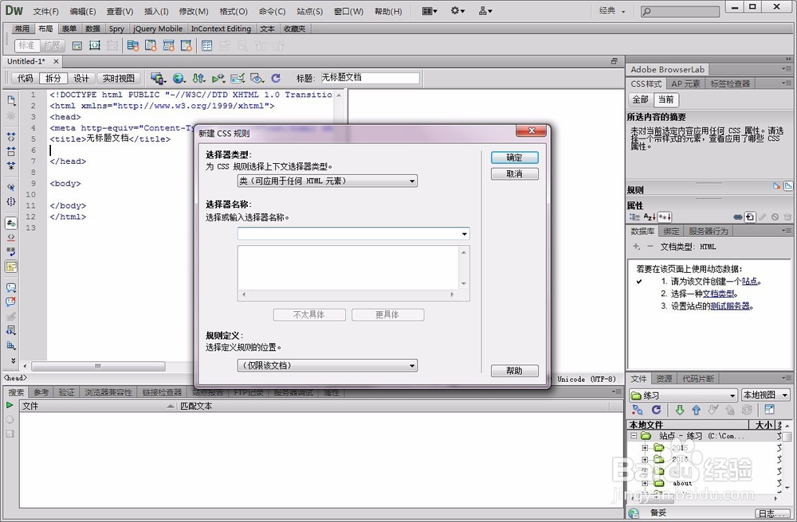Click the 确定 button in the dialog
The height and width of the screenshot is (522, 797).
click(514, 157)
